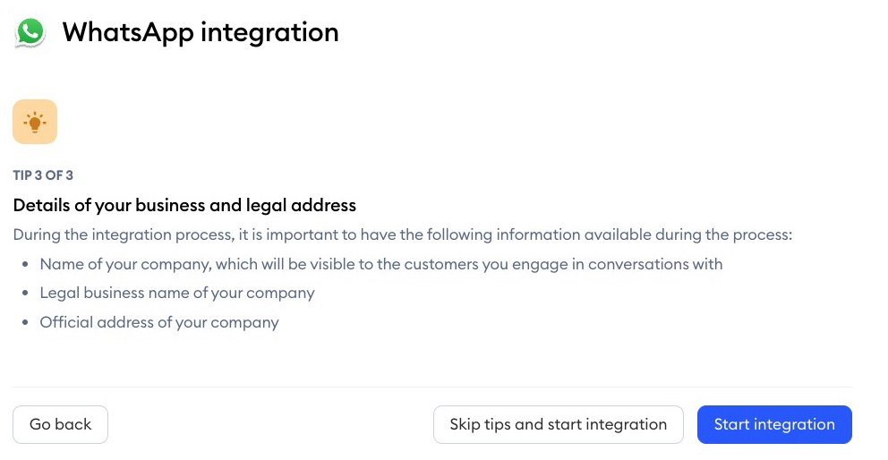Select the word 'integration' in page title

tap(269, 33)
